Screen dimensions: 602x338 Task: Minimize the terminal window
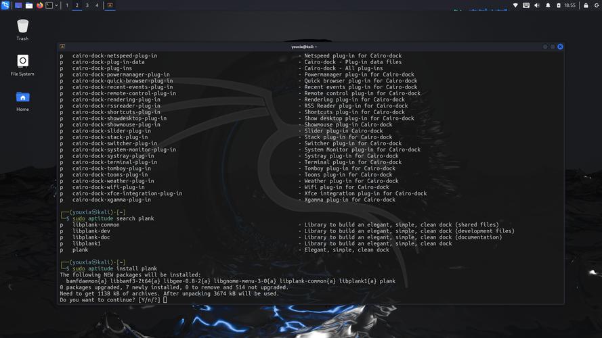[x=545, y=47]
